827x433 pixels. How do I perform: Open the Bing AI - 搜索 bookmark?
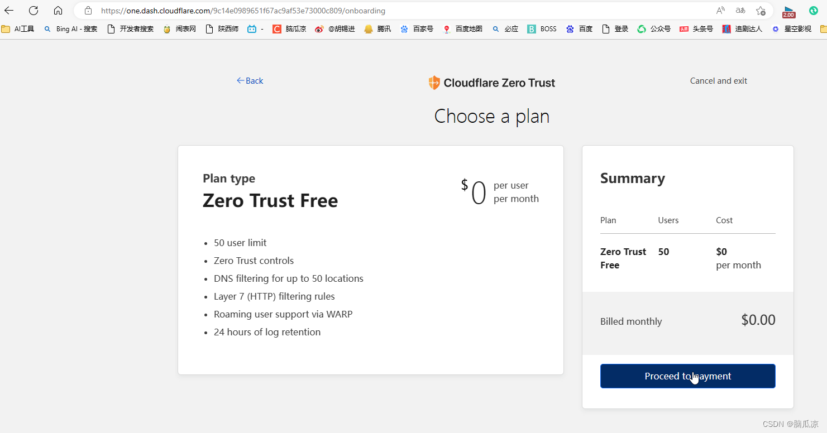pyautogui.click(x=70, y=29)
